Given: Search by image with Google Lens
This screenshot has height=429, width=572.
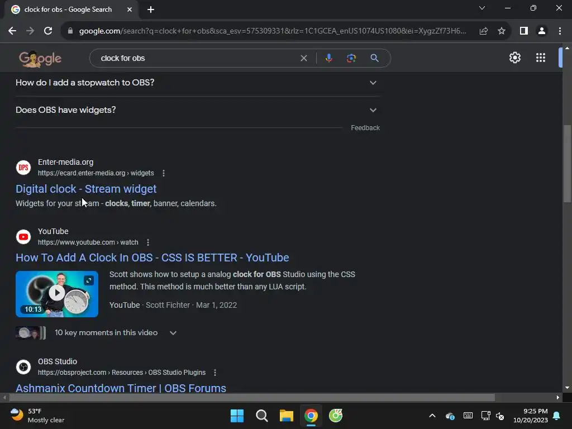Looking at the screenshot, I should coord(351,58).
